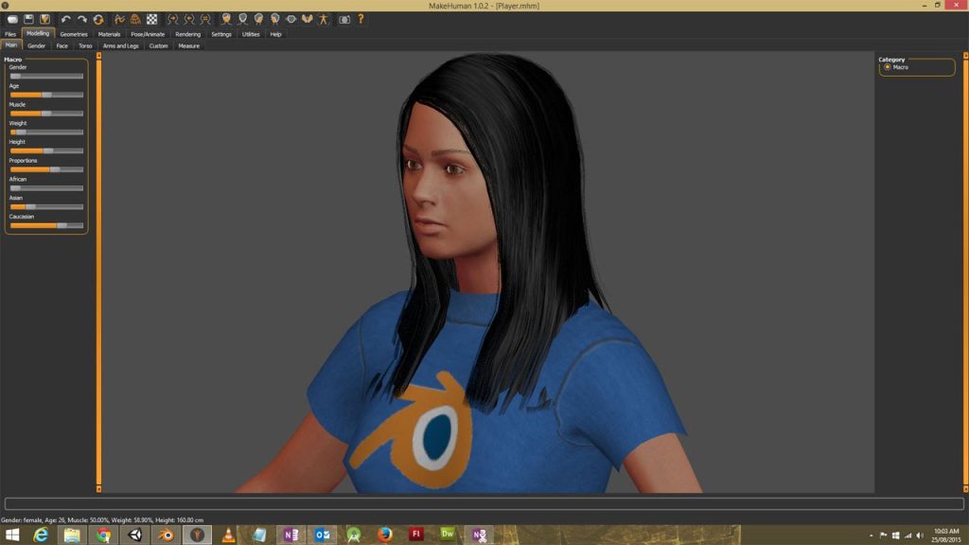Screen dimensions: 969x545
Task: Open MakeHuman from the Windows taskbar
Action: coord(197,535)
